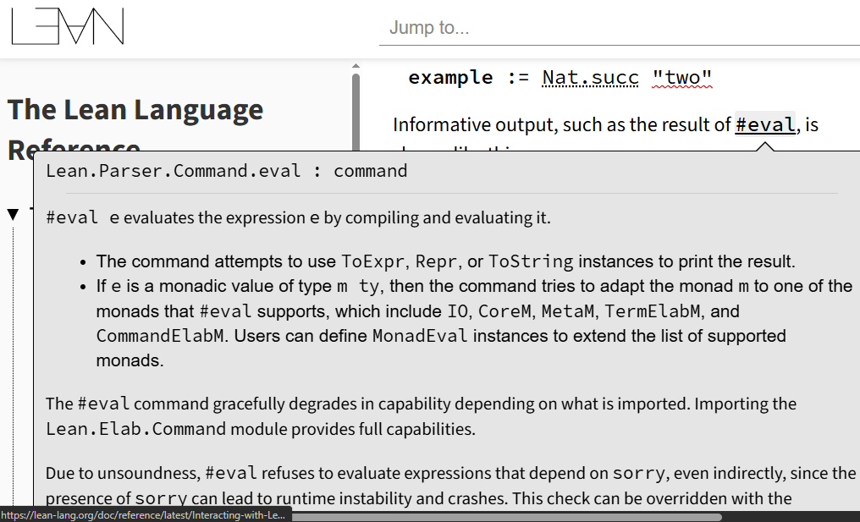Click the sidebar scroll-up arrow
This screenshot has height=522, width=860.
click(x=356, y=66)
